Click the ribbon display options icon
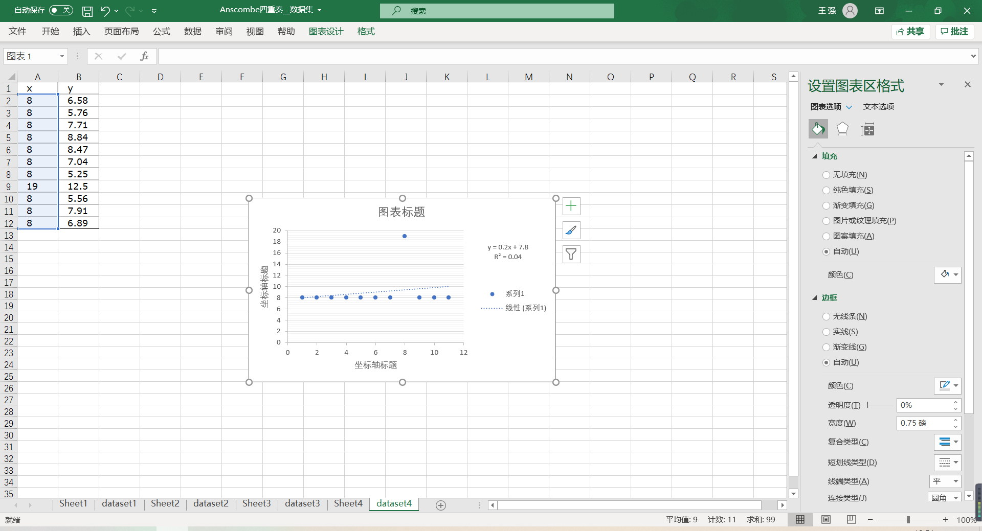 [880, 11]
